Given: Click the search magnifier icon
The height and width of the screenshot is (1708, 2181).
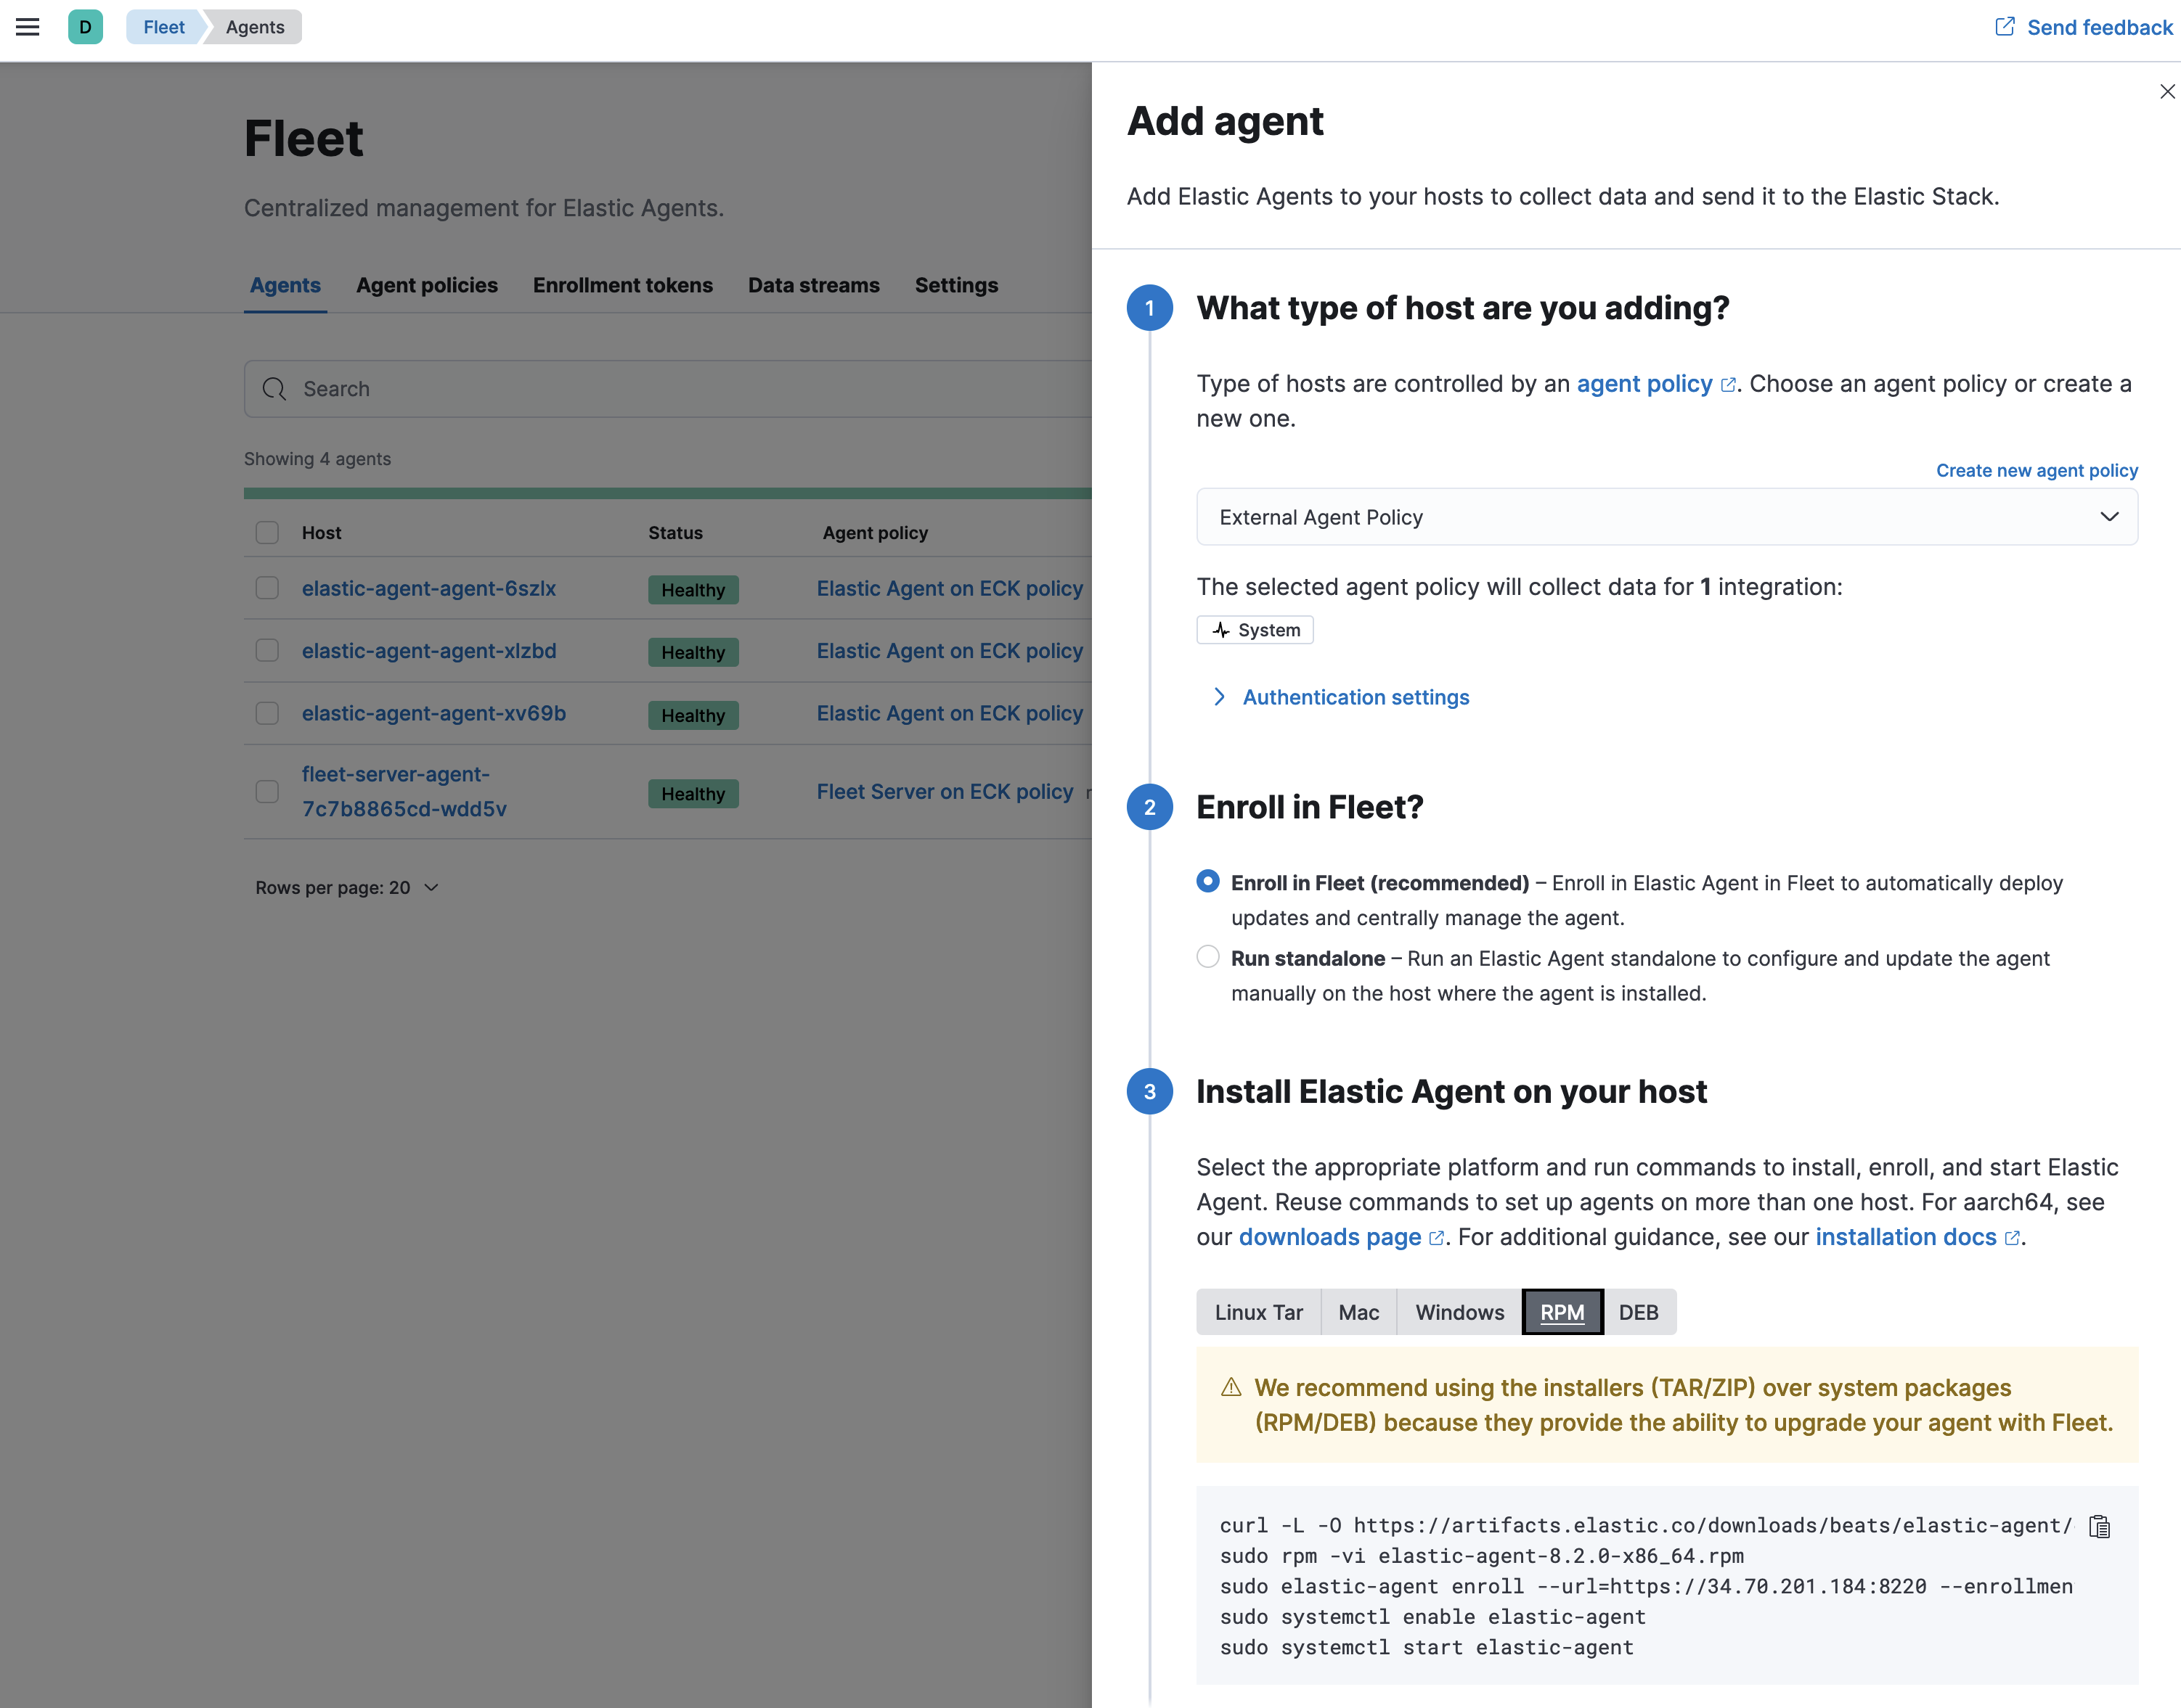Looking at the screenshot, I should (274, 389).
